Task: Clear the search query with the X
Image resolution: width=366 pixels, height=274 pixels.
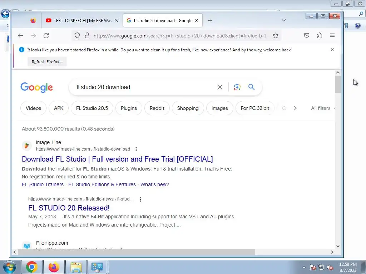Action: [x=220, y=87]
